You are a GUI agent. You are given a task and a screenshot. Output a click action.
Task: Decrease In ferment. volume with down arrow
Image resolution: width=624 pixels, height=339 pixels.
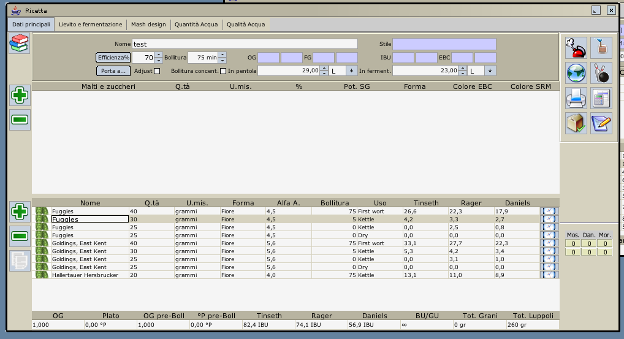pyautogui.click(x=462, y=74)
